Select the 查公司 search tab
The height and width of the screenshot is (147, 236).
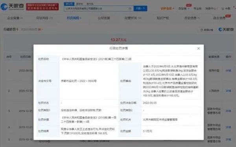(x=69, y=4)
